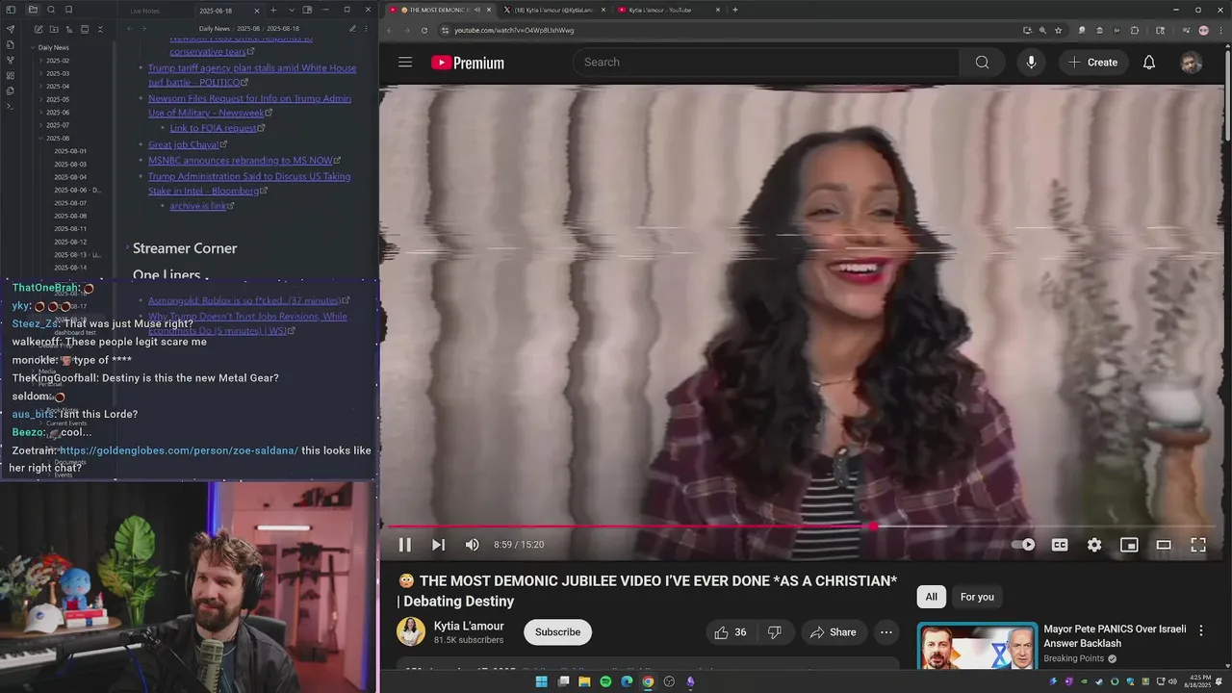Select the For you chip
Viewport: 1232px width, 693px height.
[977, 597]
